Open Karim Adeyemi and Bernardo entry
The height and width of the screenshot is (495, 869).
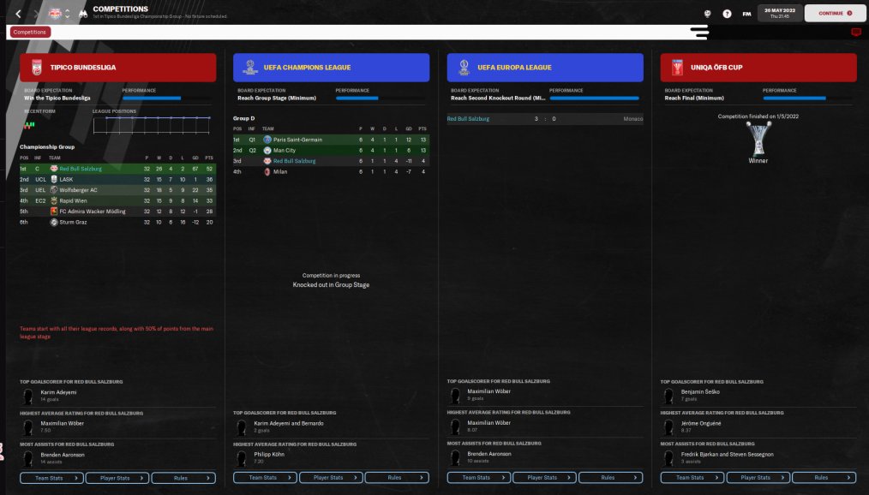coord(289,424)
